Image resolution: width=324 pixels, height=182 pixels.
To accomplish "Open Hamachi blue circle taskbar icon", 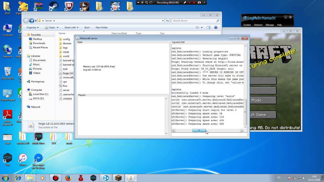I will tap(106, 178).
